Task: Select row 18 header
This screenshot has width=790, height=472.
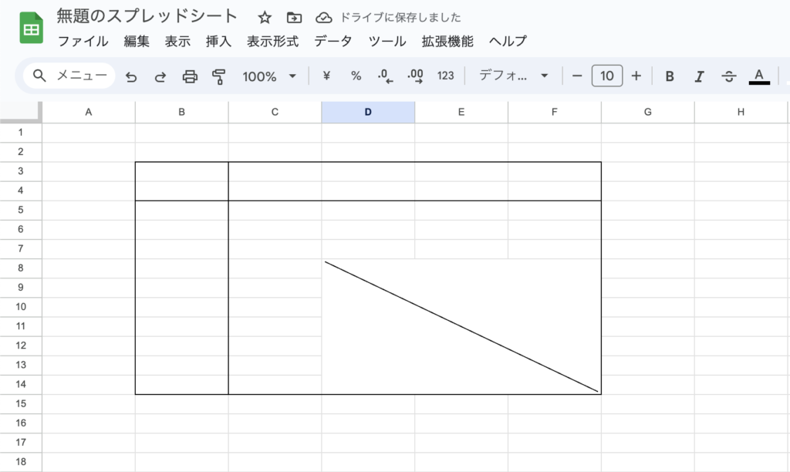Action: tap(21, 462)
